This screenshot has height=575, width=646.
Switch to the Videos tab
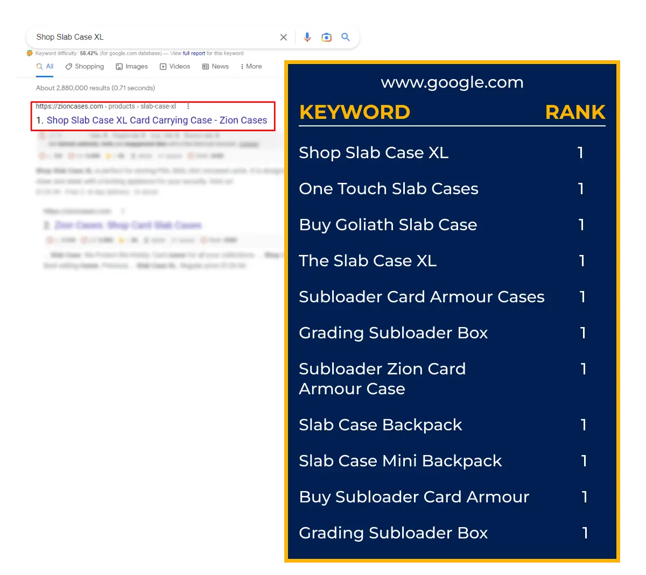click(x=175, y=67)
